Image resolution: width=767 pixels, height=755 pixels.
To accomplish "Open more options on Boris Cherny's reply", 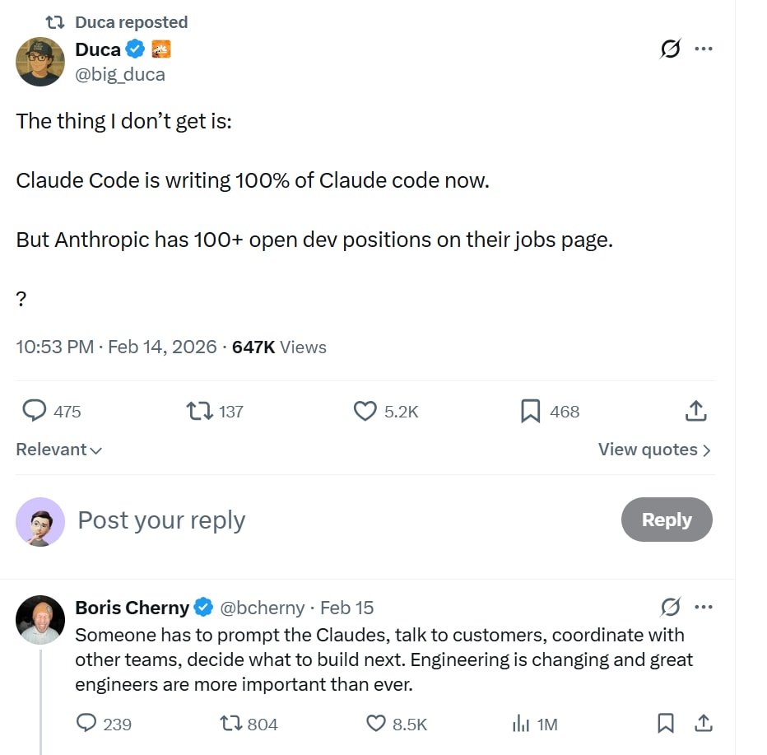I will click(x=704, y=608).
